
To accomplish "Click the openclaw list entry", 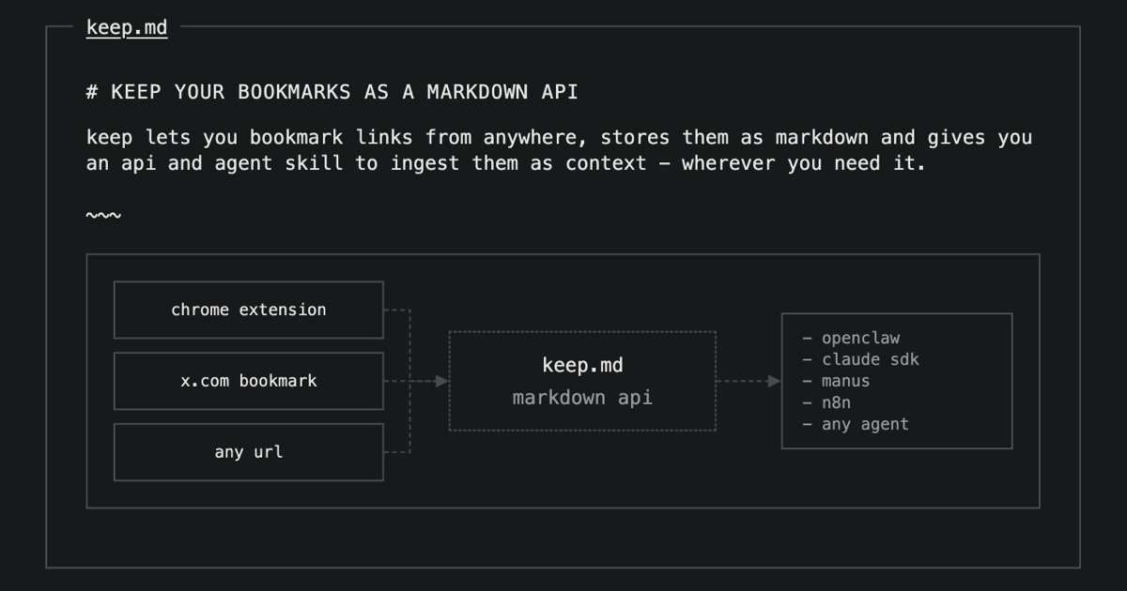I will 859,338.
